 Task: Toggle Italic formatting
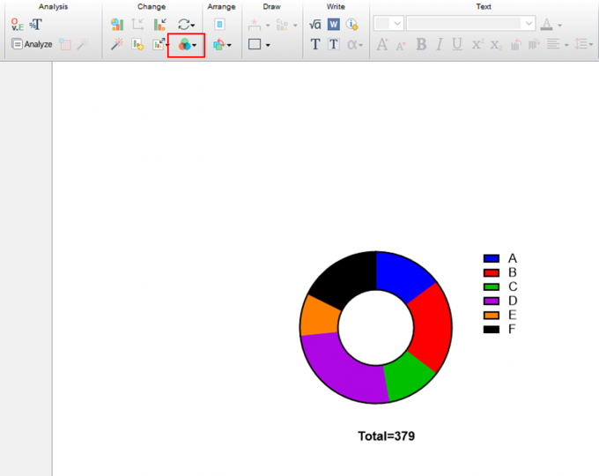pyautogui.click(x=440, y=44)
